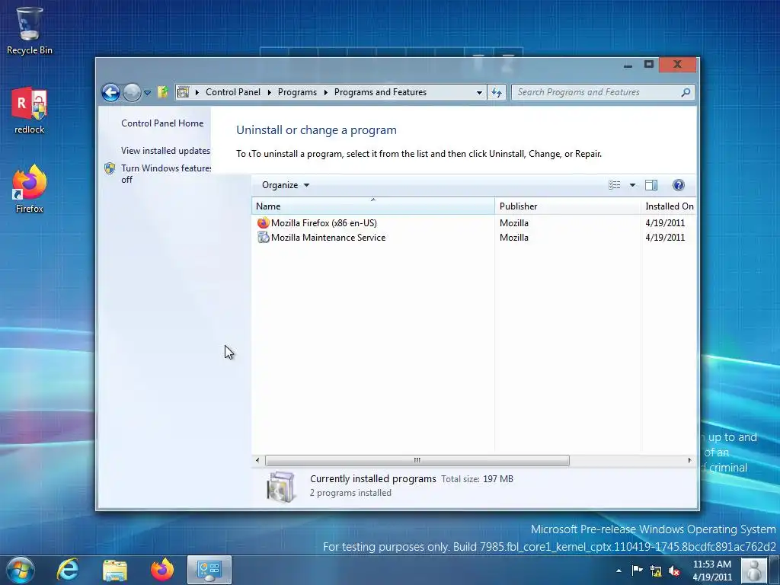Click the user tile at taskbar end
Screen dimensions: 780x585
coord(753,571)
